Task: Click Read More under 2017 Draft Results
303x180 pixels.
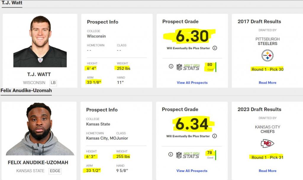Action: pyautogui.click(x=267, y=82)
